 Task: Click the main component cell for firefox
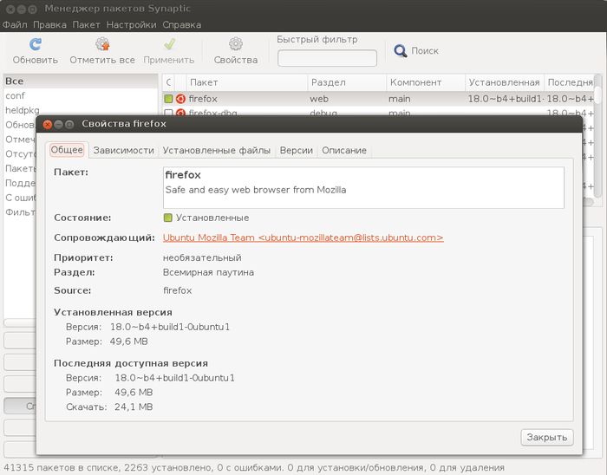coord(399,99)
